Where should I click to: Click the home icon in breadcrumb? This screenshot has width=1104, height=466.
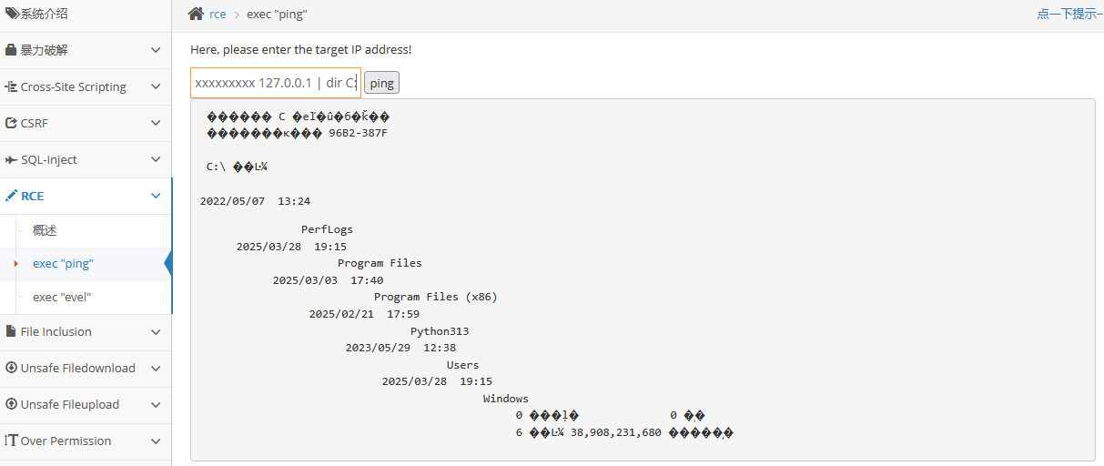click(196, 14)
